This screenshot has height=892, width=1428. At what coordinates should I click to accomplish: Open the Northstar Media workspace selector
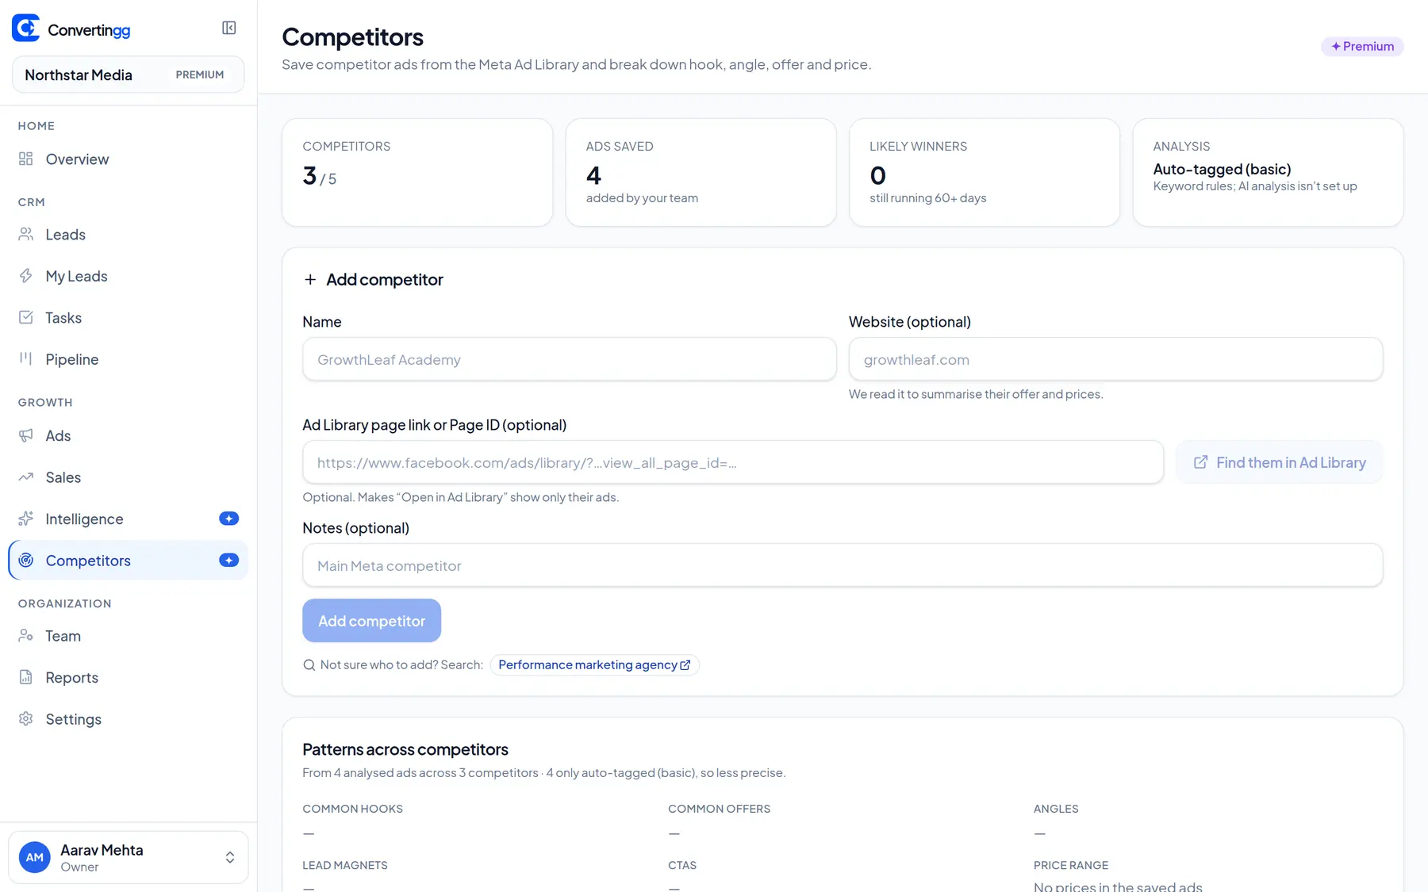(x=128, y=75)
